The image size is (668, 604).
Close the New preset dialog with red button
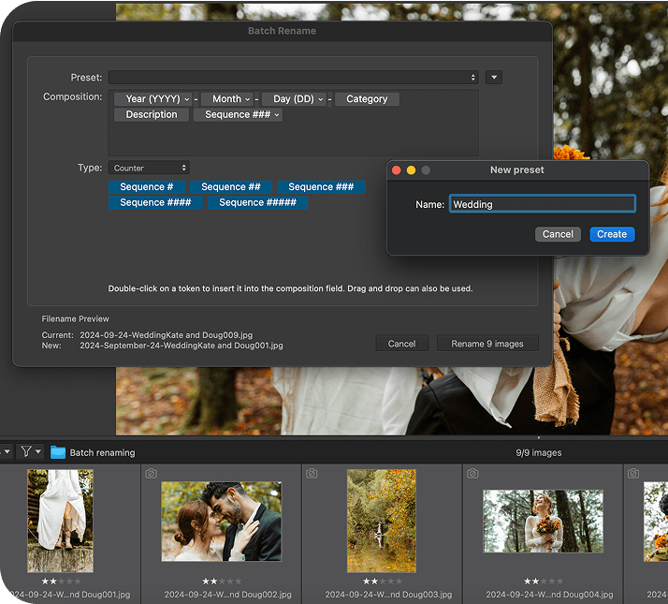[x=396, y=170]
